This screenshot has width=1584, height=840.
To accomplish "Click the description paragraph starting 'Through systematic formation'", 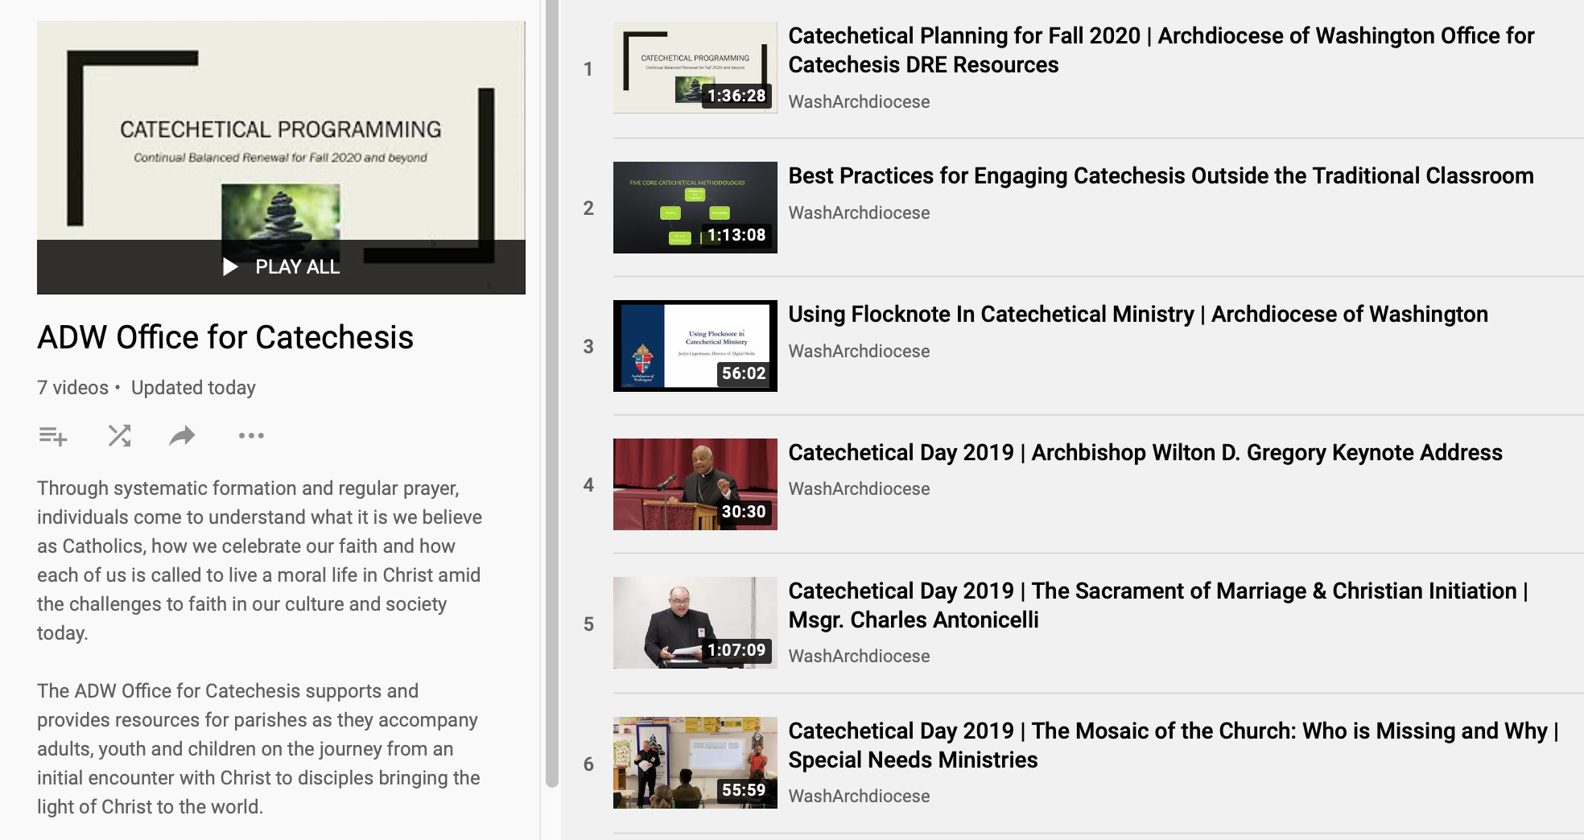I will tap(260, 561).
